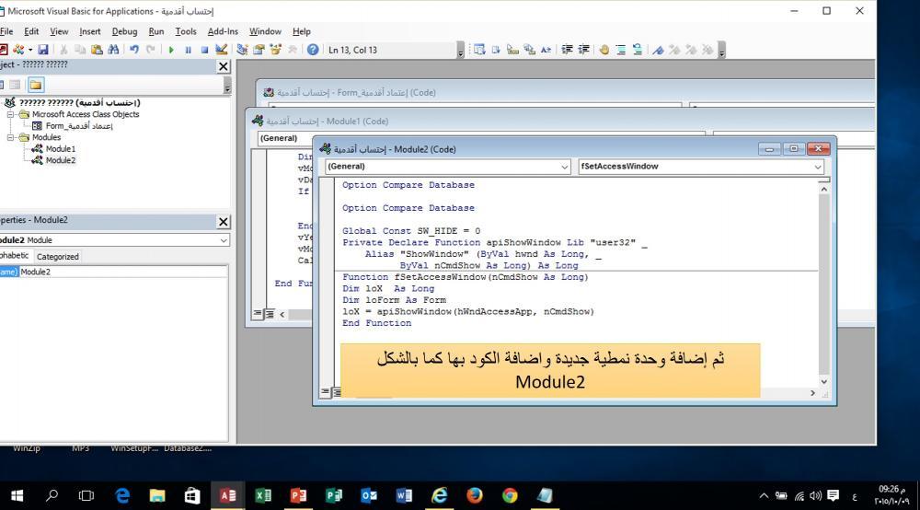Screen dimensions: 920x510
Task: Run Sub/UserForm with green play icon
Action: point(171,50)
